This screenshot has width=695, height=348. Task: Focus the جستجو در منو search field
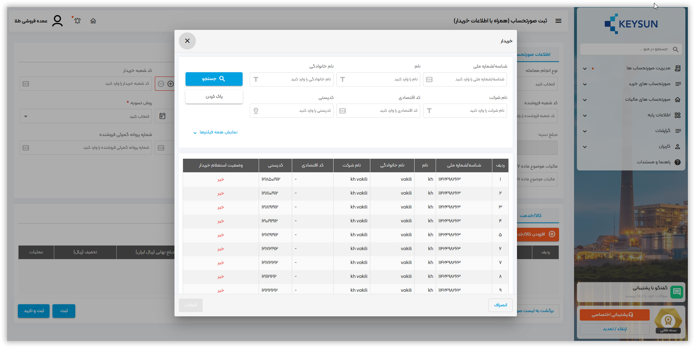[631, 49]
